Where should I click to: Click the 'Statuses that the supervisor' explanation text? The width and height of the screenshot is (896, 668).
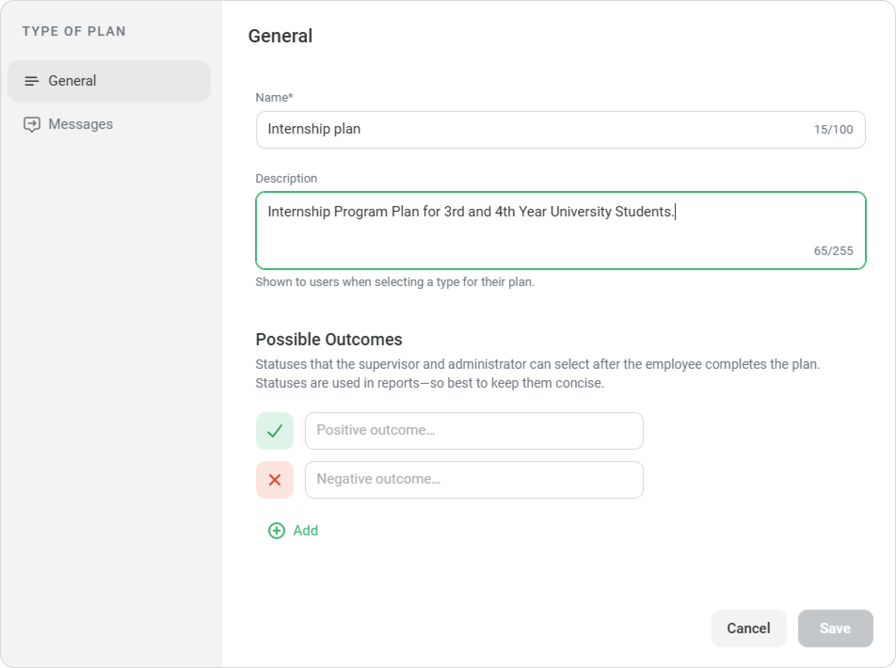point(537,374)
